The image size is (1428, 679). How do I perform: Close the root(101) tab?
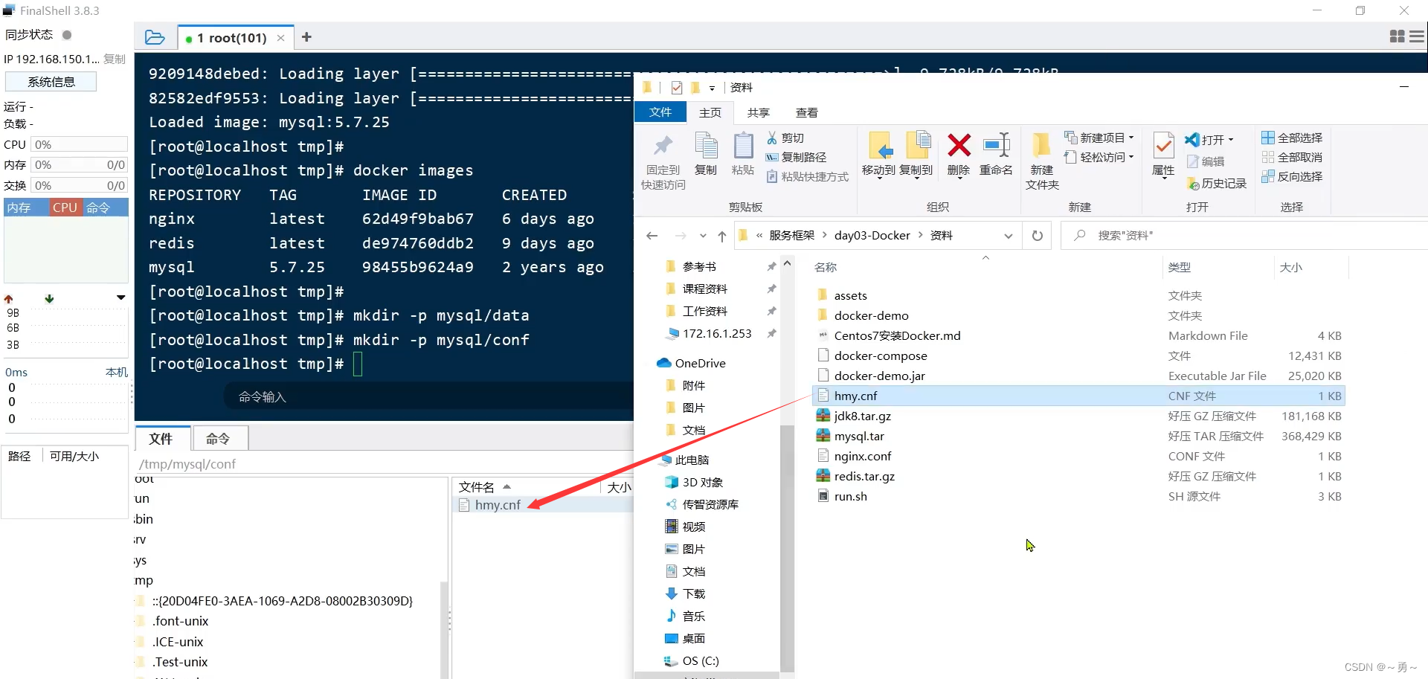pyautogui.click(x=280, y=38)
